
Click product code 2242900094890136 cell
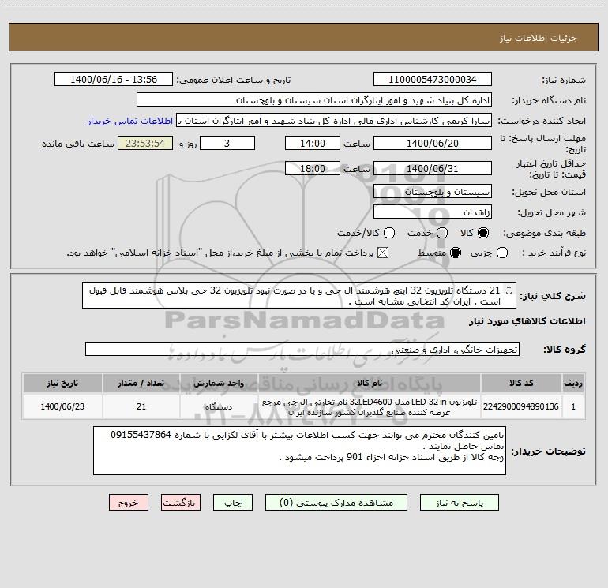(521, 406)
